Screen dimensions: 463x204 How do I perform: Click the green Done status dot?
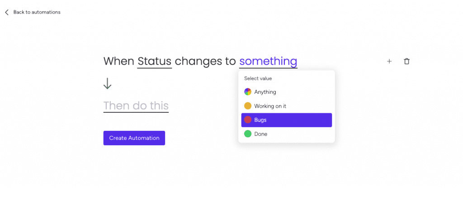248,134
